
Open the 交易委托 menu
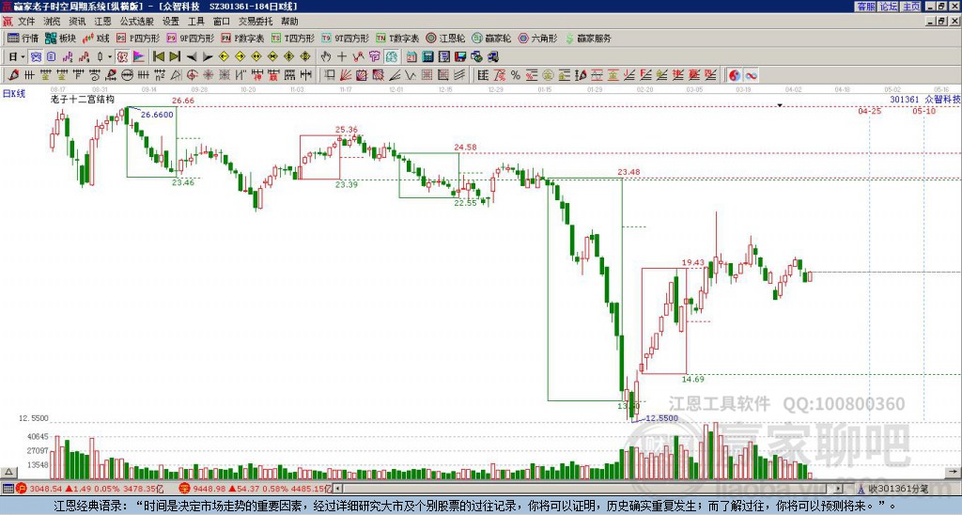pos(256,22)
